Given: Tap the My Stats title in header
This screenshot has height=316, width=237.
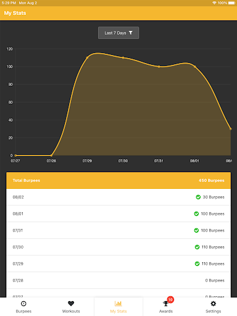Looking at the screenshot, I should 15,13.
